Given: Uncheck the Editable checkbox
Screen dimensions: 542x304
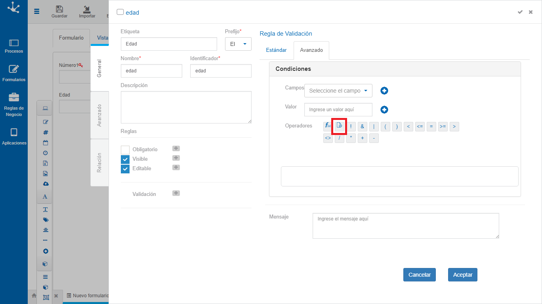Looking at the screenshot, I should (x=125, y=169).
